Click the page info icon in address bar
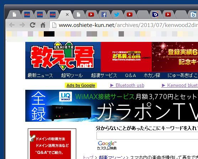Screen dimensions: 198x159 54,25
